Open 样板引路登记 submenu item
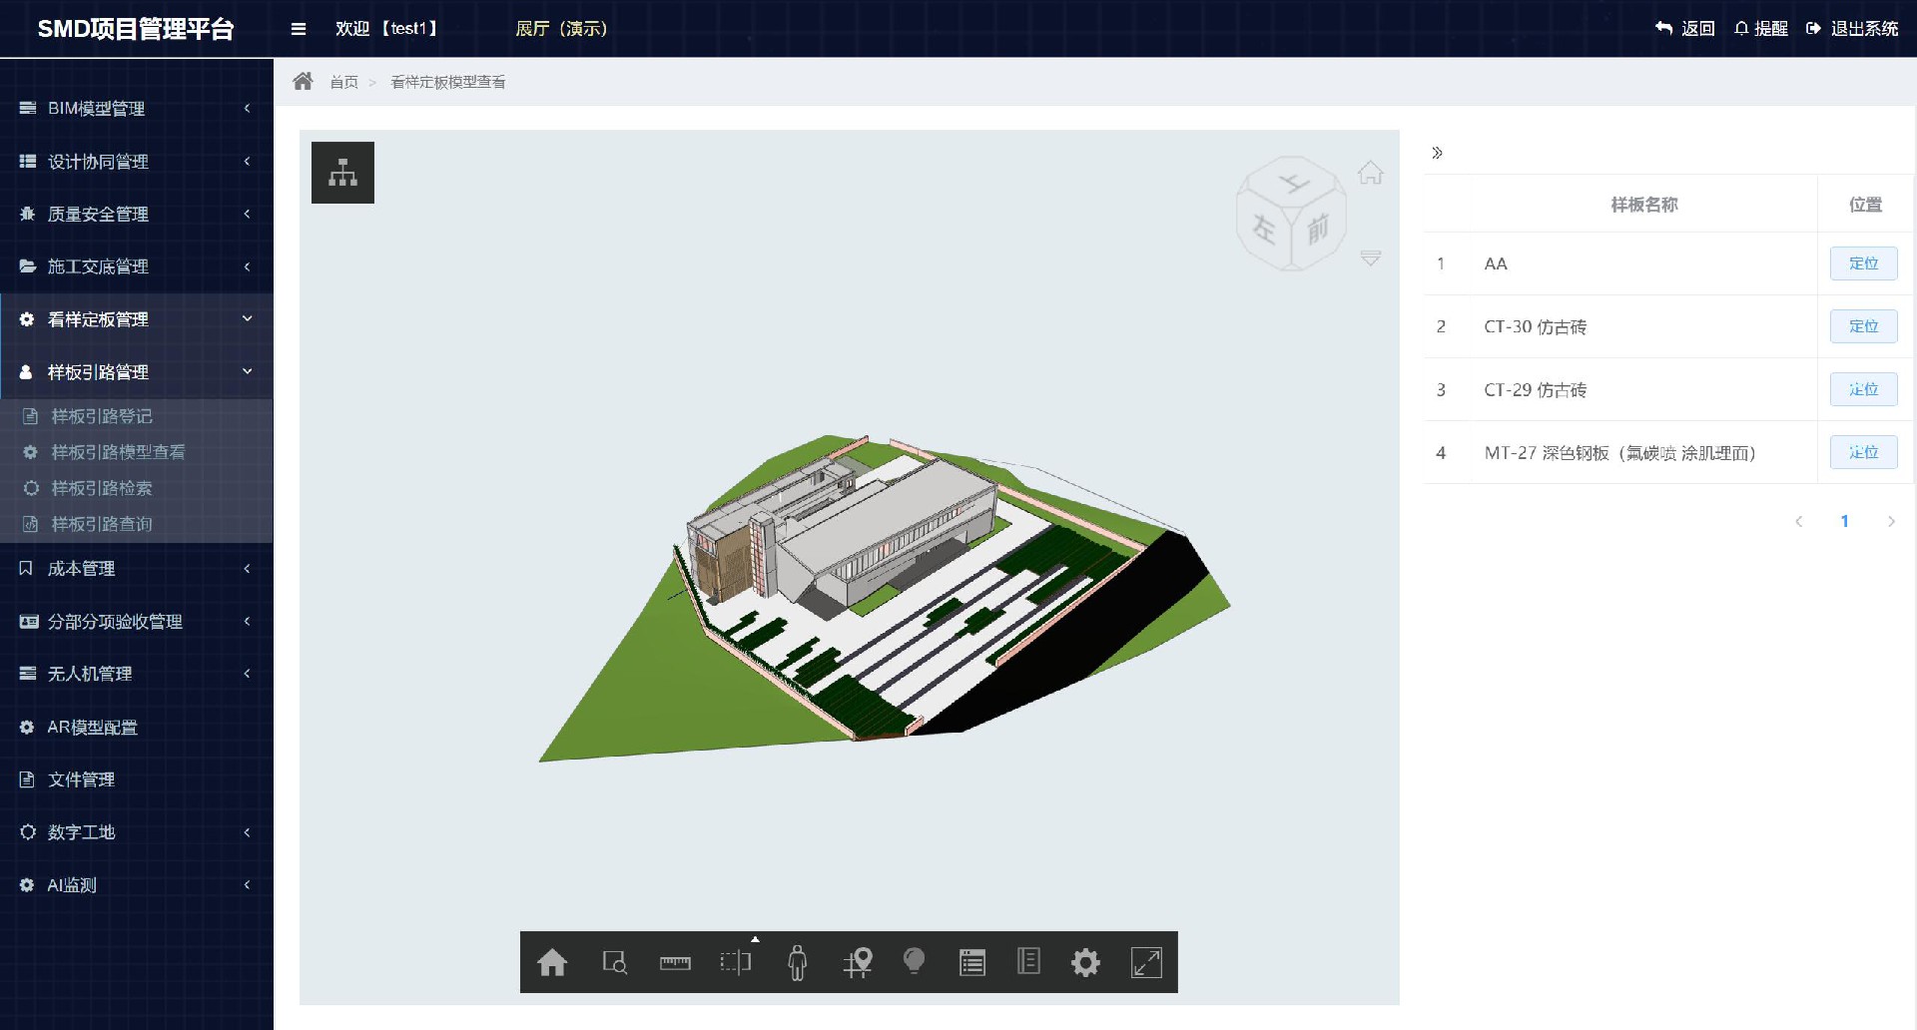1917x1030 pixels. (102, 416)
